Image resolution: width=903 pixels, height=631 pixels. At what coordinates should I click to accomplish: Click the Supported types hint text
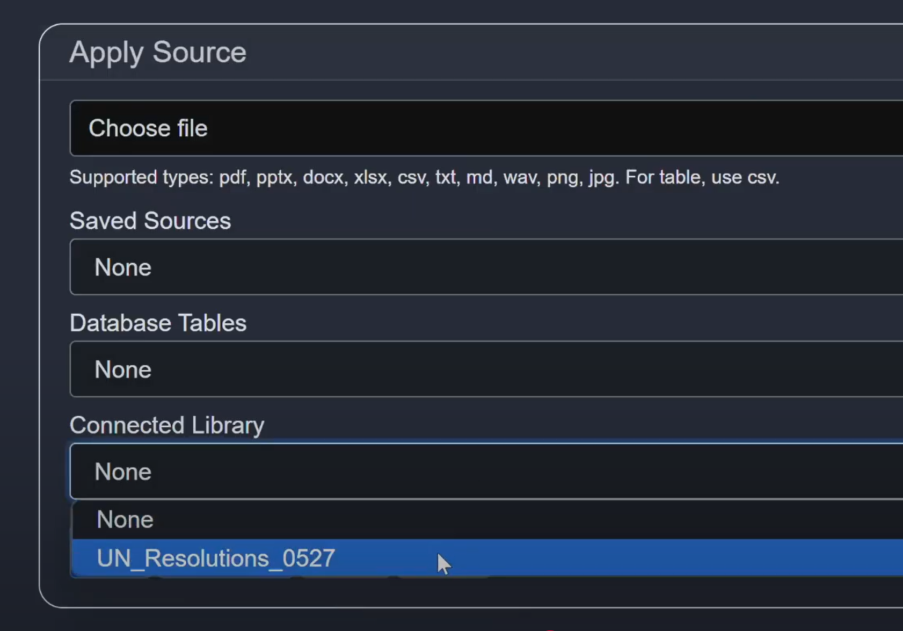(344, 177)
